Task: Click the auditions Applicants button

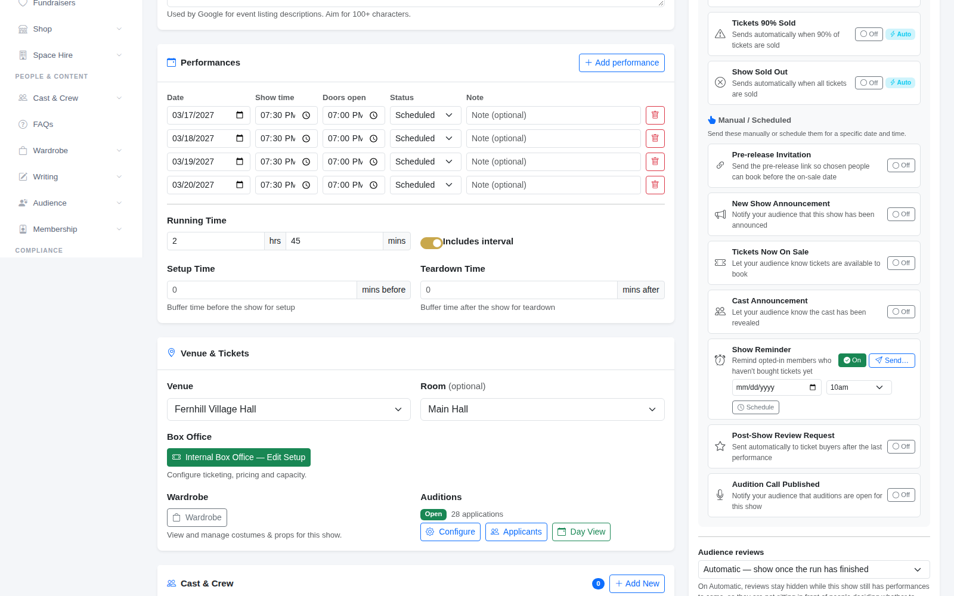Action: (516, 532)
